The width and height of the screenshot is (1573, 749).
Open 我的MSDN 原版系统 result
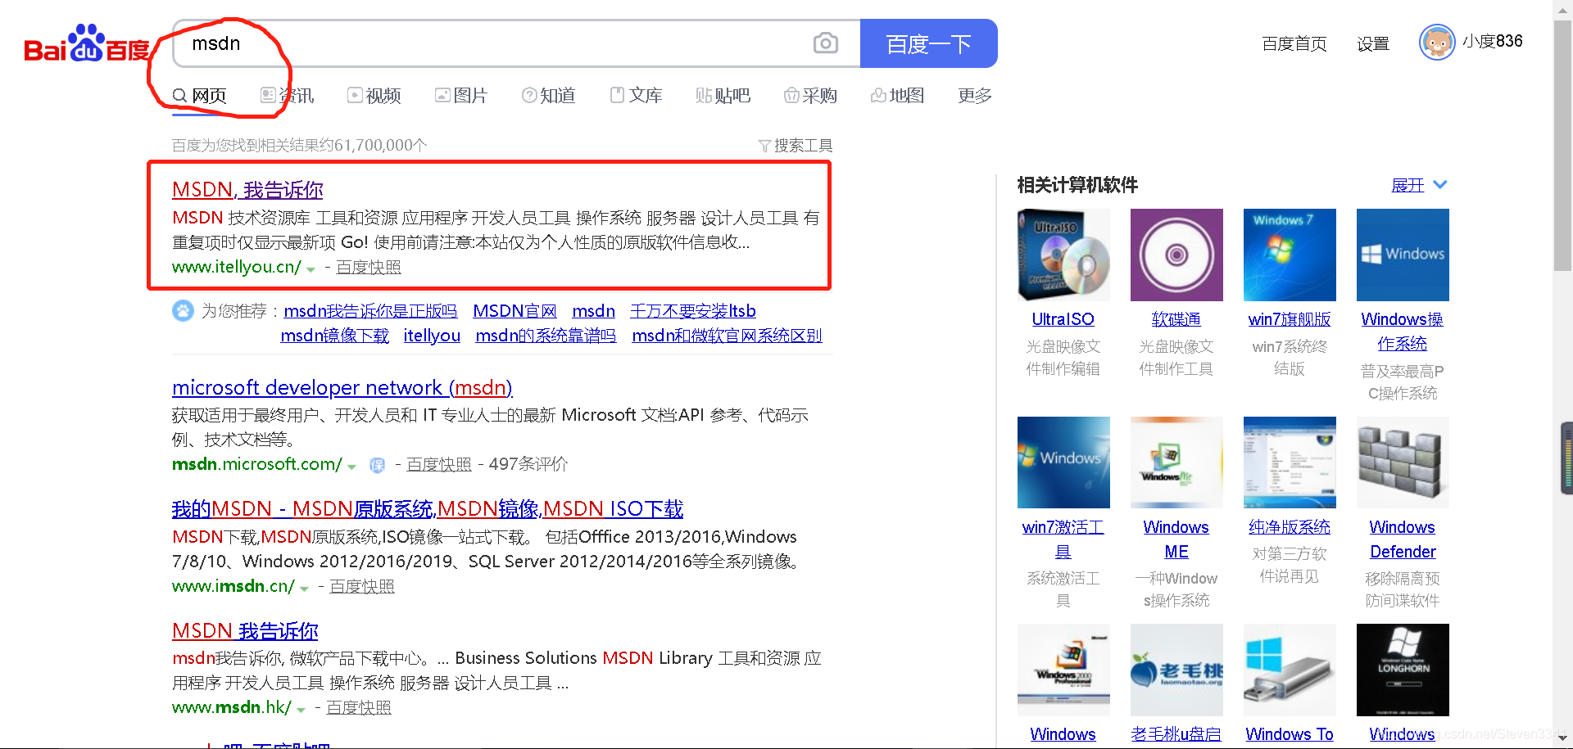point(428,509)
